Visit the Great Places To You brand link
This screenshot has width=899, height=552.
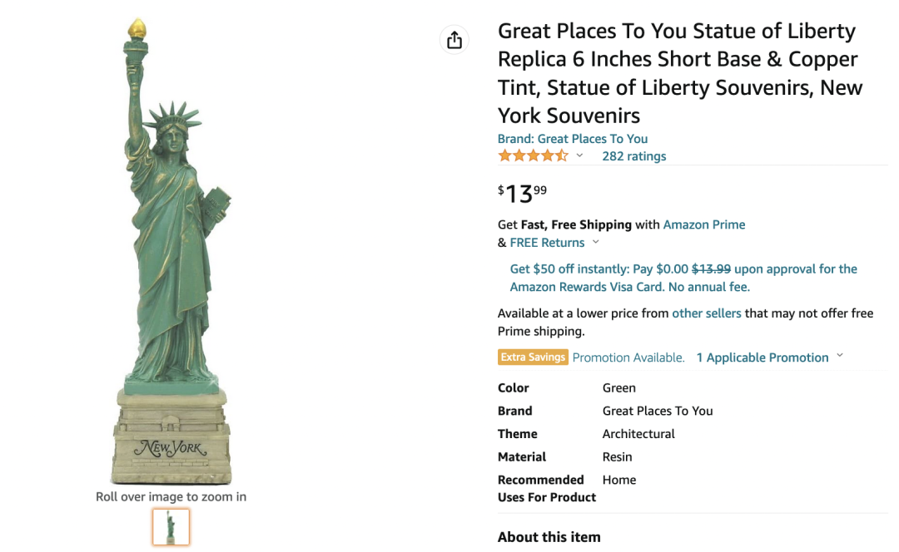(573, 139)
